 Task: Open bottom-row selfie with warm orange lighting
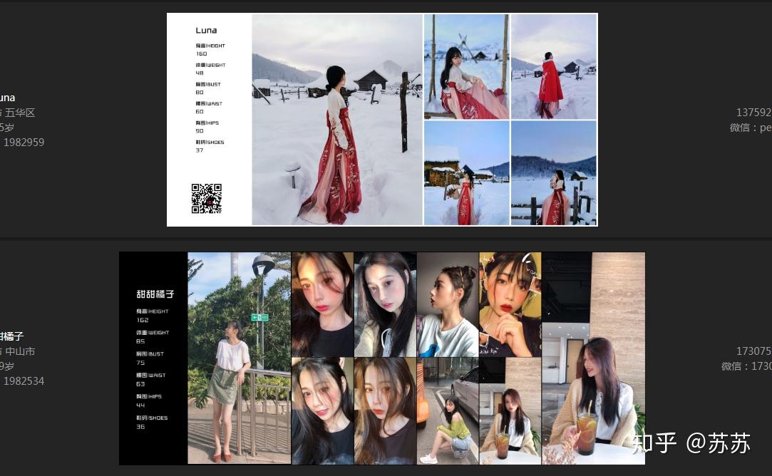tap(385, 411)
